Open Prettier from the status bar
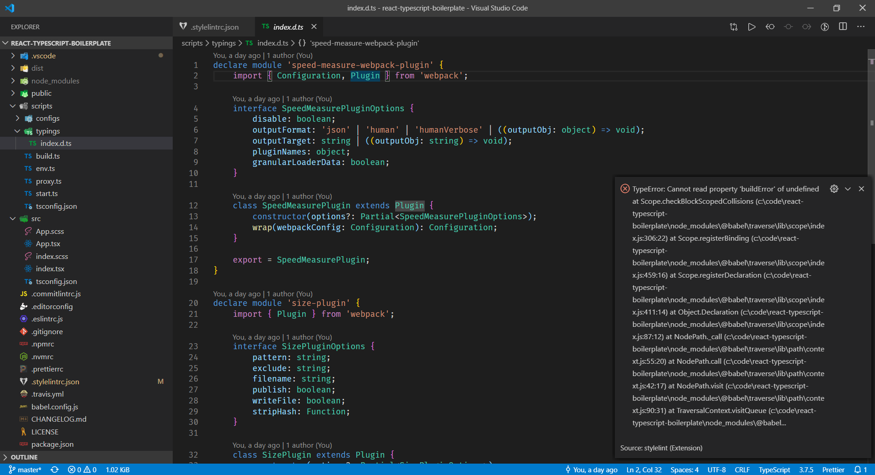Image resolution: width=875 pixels, height=475 pixels. click(x=834, y=470)
